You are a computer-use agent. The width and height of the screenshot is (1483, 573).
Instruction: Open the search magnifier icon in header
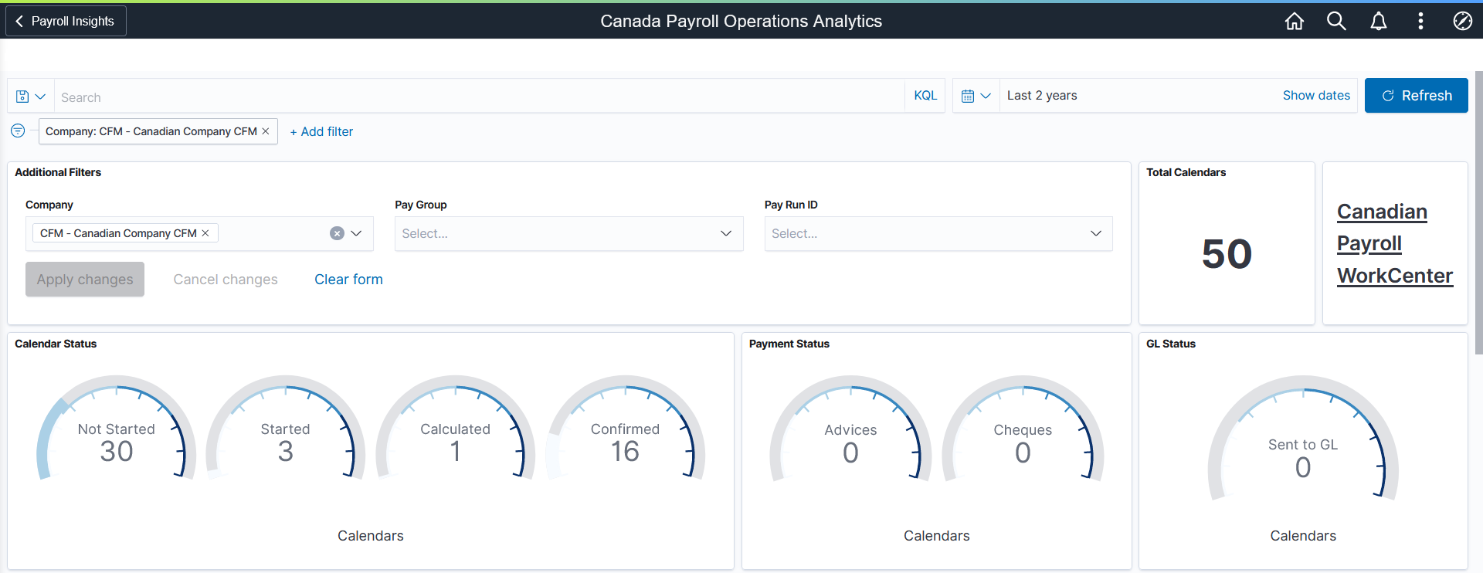pyautogui.click(x=1336, y=21)
